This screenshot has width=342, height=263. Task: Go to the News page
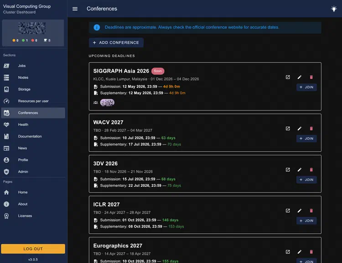tap(33, 148)
